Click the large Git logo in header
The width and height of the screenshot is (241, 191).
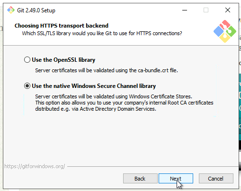coord(225,31)
